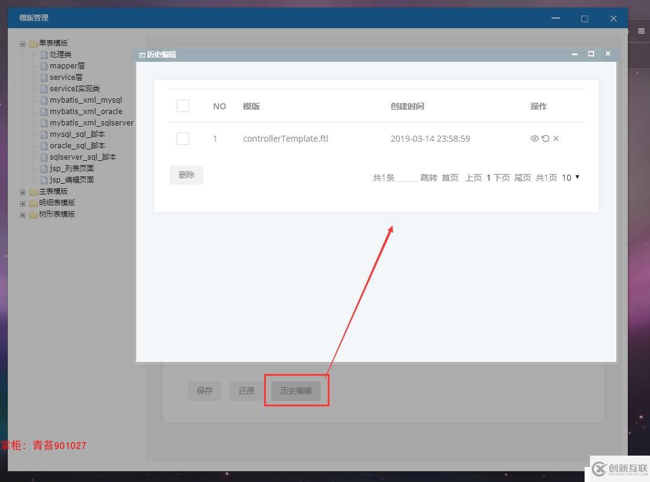650x482 pixels.
Task: Select oracle_sql_脚本 tree node
Action: point(77,145)
